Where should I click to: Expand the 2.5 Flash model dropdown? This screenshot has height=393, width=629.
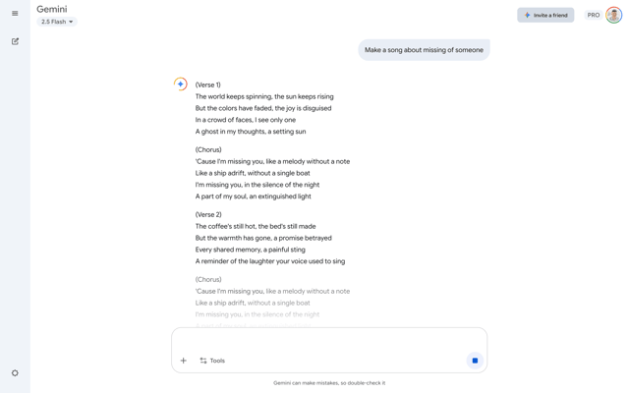click(57, 22)
